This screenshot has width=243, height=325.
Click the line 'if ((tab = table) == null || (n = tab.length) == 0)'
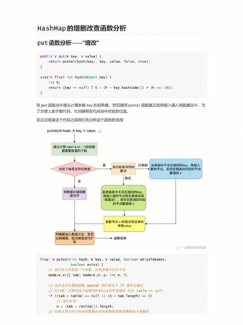pyautogui.click(x=100, y=296)
